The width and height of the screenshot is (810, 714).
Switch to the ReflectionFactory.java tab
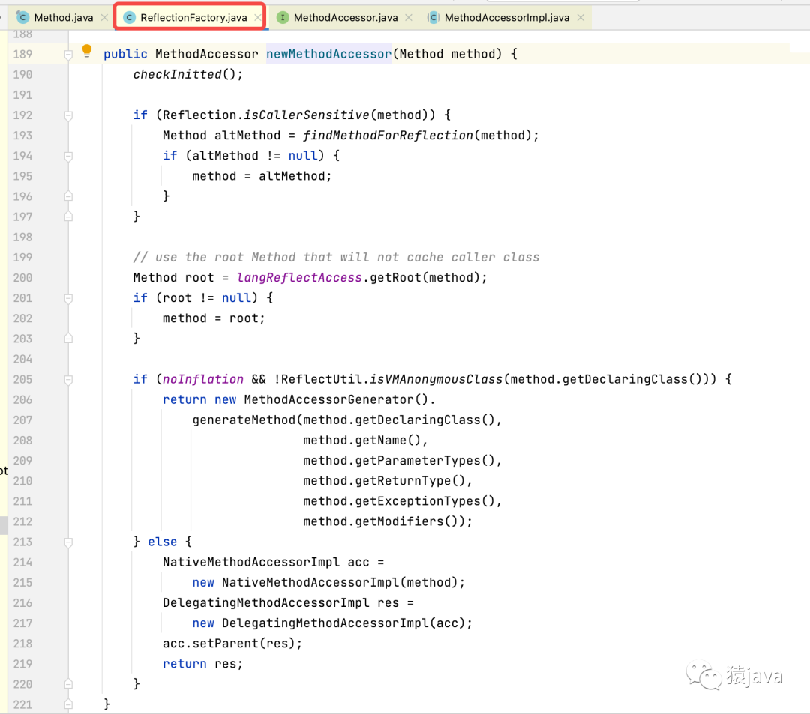(x=193, y=17)
